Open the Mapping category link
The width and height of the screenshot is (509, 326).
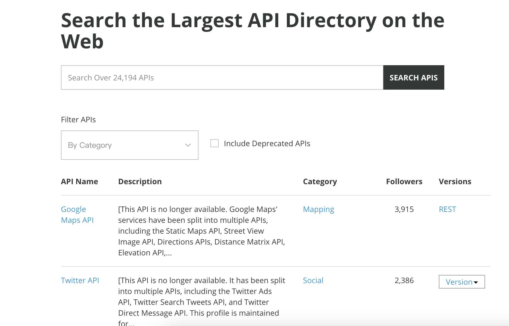[x=318, y=209]
